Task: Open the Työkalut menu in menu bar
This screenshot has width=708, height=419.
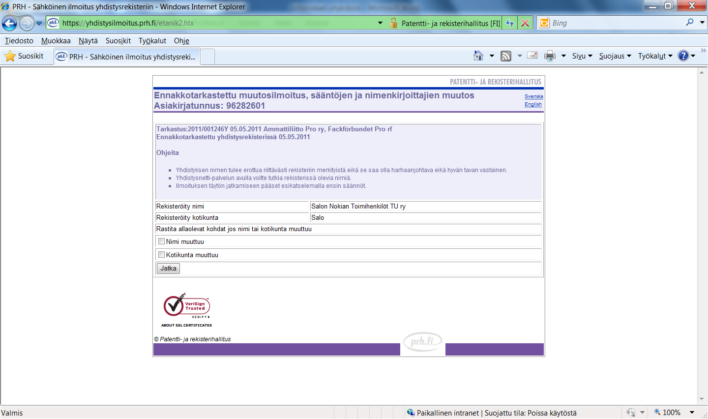Action: [152, 41]
